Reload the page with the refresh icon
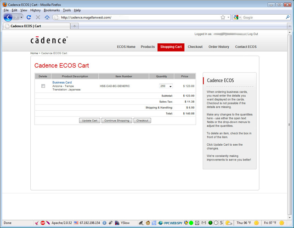294x228 pixels. (x=28, y=17)
